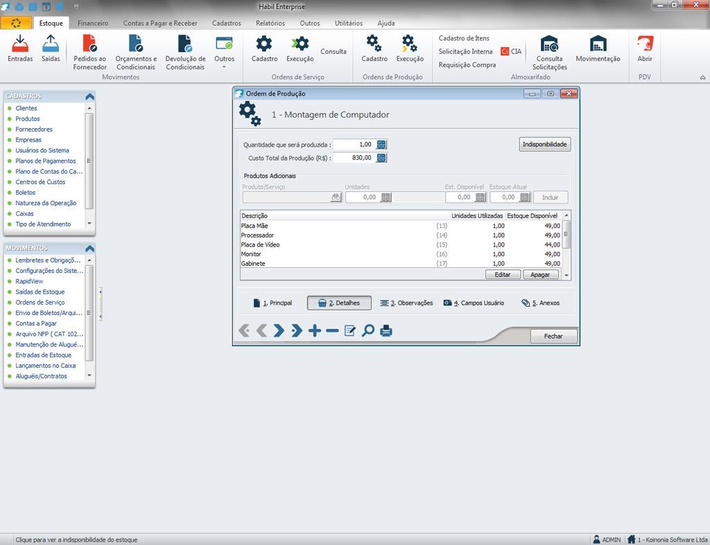This screenshot has width=710, height=545.
Task: Click the Quantidade que será produzida field
Action: [x=354, y=145]
